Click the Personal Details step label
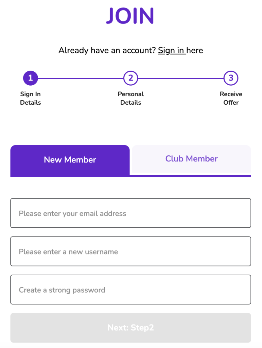This screenshot has height=348, width=262. click(130, 98)
